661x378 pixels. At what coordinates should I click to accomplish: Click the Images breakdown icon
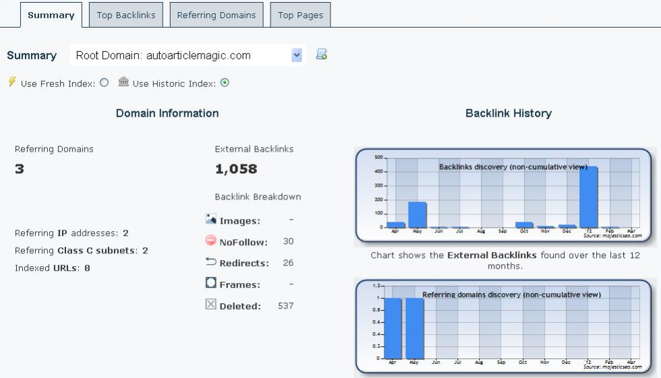(210, 219)
